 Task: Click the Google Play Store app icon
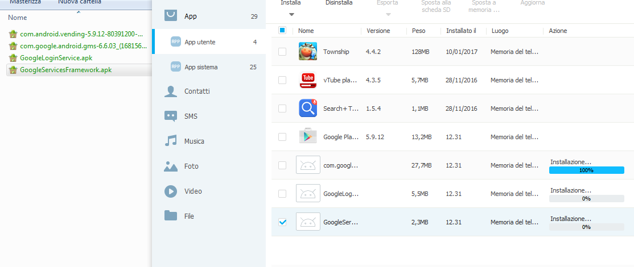[308, 137]
